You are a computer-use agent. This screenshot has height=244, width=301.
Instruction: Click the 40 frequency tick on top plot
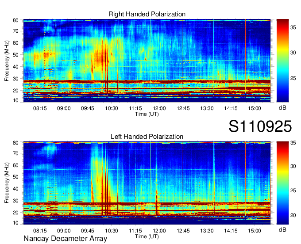(x=15, y=67)
